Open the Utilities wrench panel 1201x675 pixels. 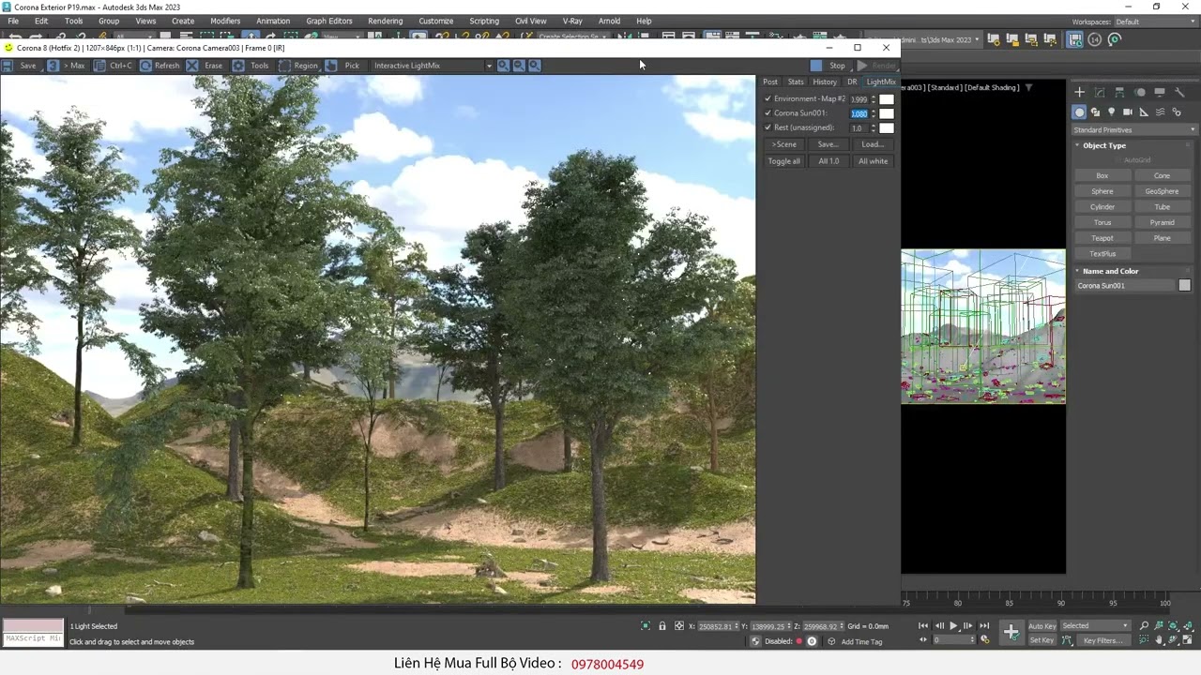[1180, 92]
